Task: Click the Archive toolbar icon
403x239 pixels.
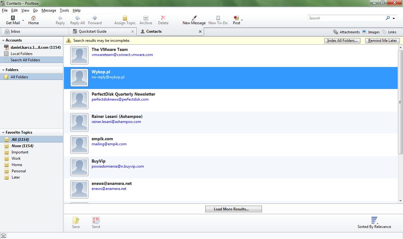Action: tap(146, 18)
